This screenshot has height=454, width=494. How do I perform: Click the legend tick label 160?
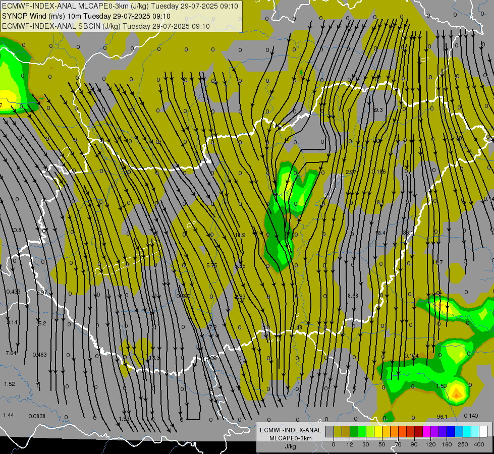(447, 444)
